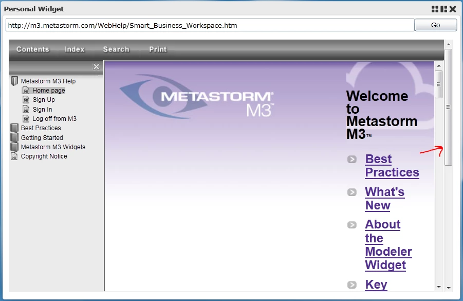This screenshot has width=463, height=301.
Task: Click the Go button
Action: click(x=436, y=25)
